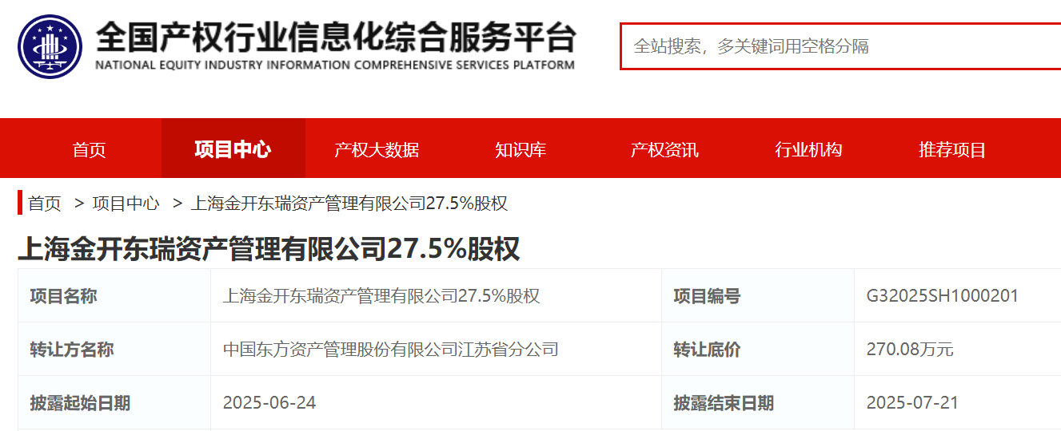
Task: Click the 转让底价 label cell
Action: [758, 350]
